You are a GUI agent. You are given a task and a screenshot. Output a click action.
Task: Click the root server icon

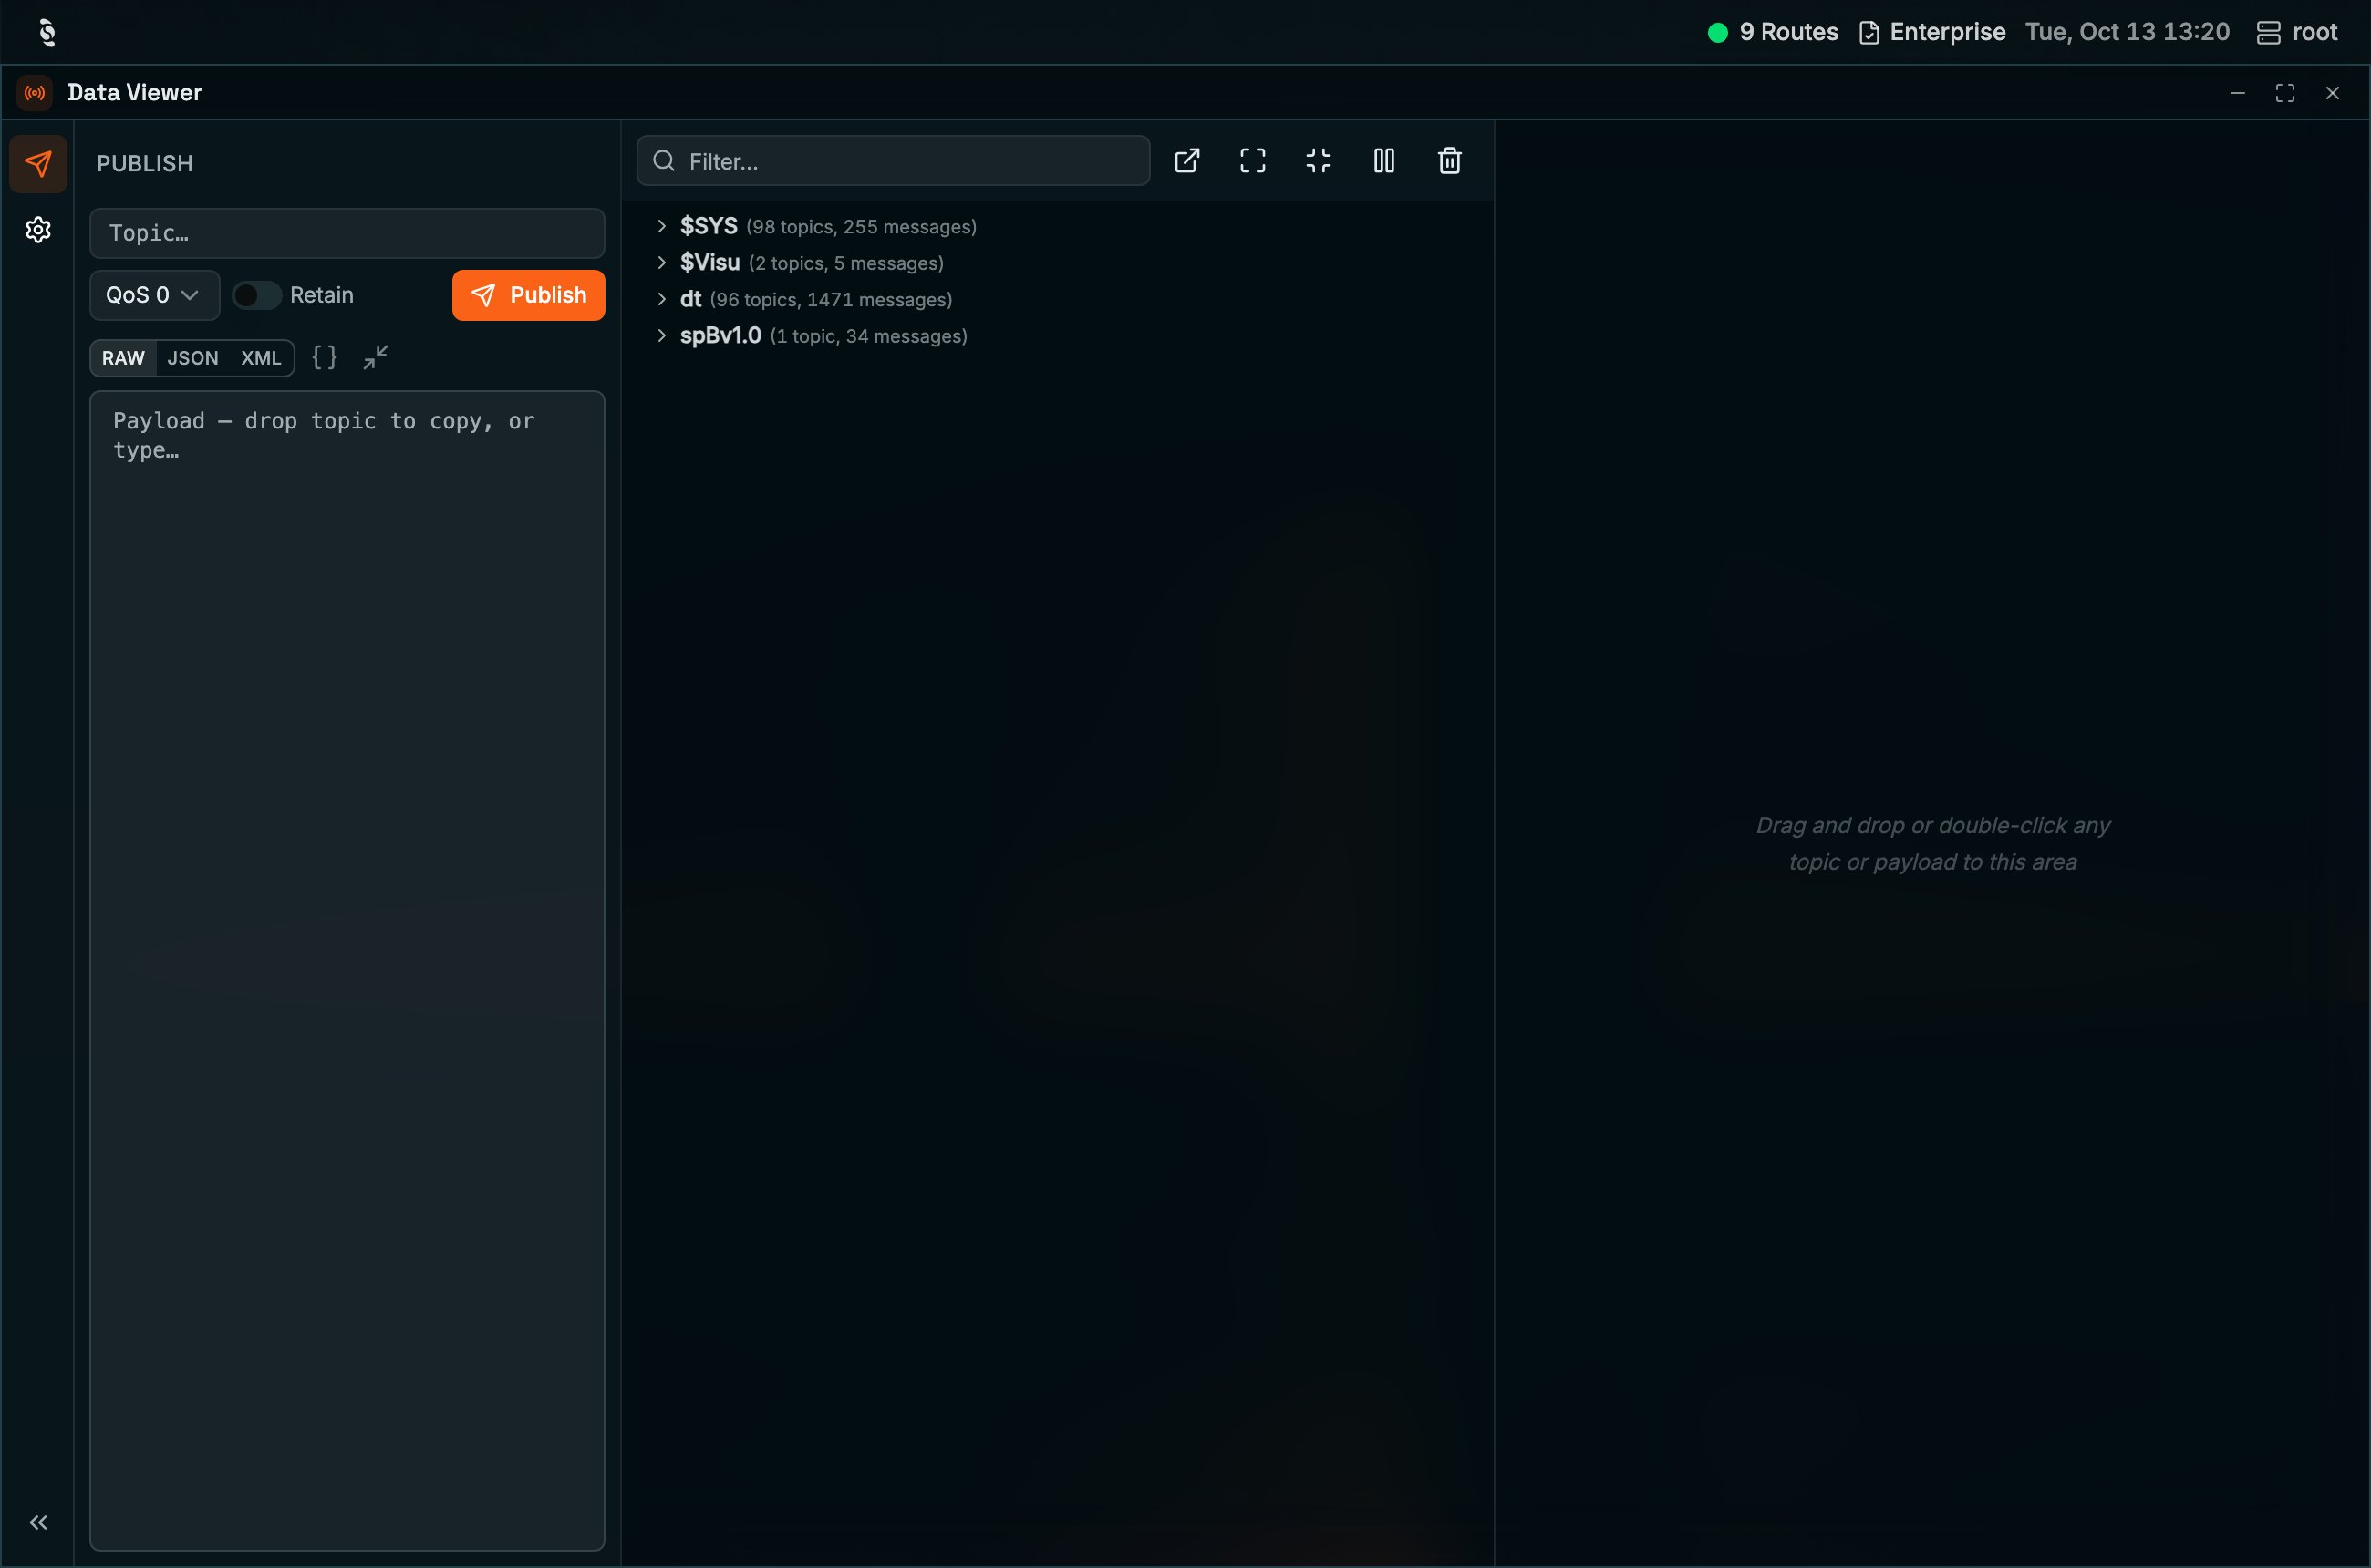coord(2268,32)
